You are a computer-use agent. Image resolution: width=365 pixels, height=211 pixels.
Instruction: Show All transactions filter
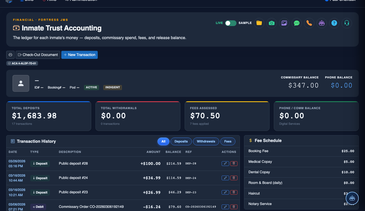pos(163,141)
